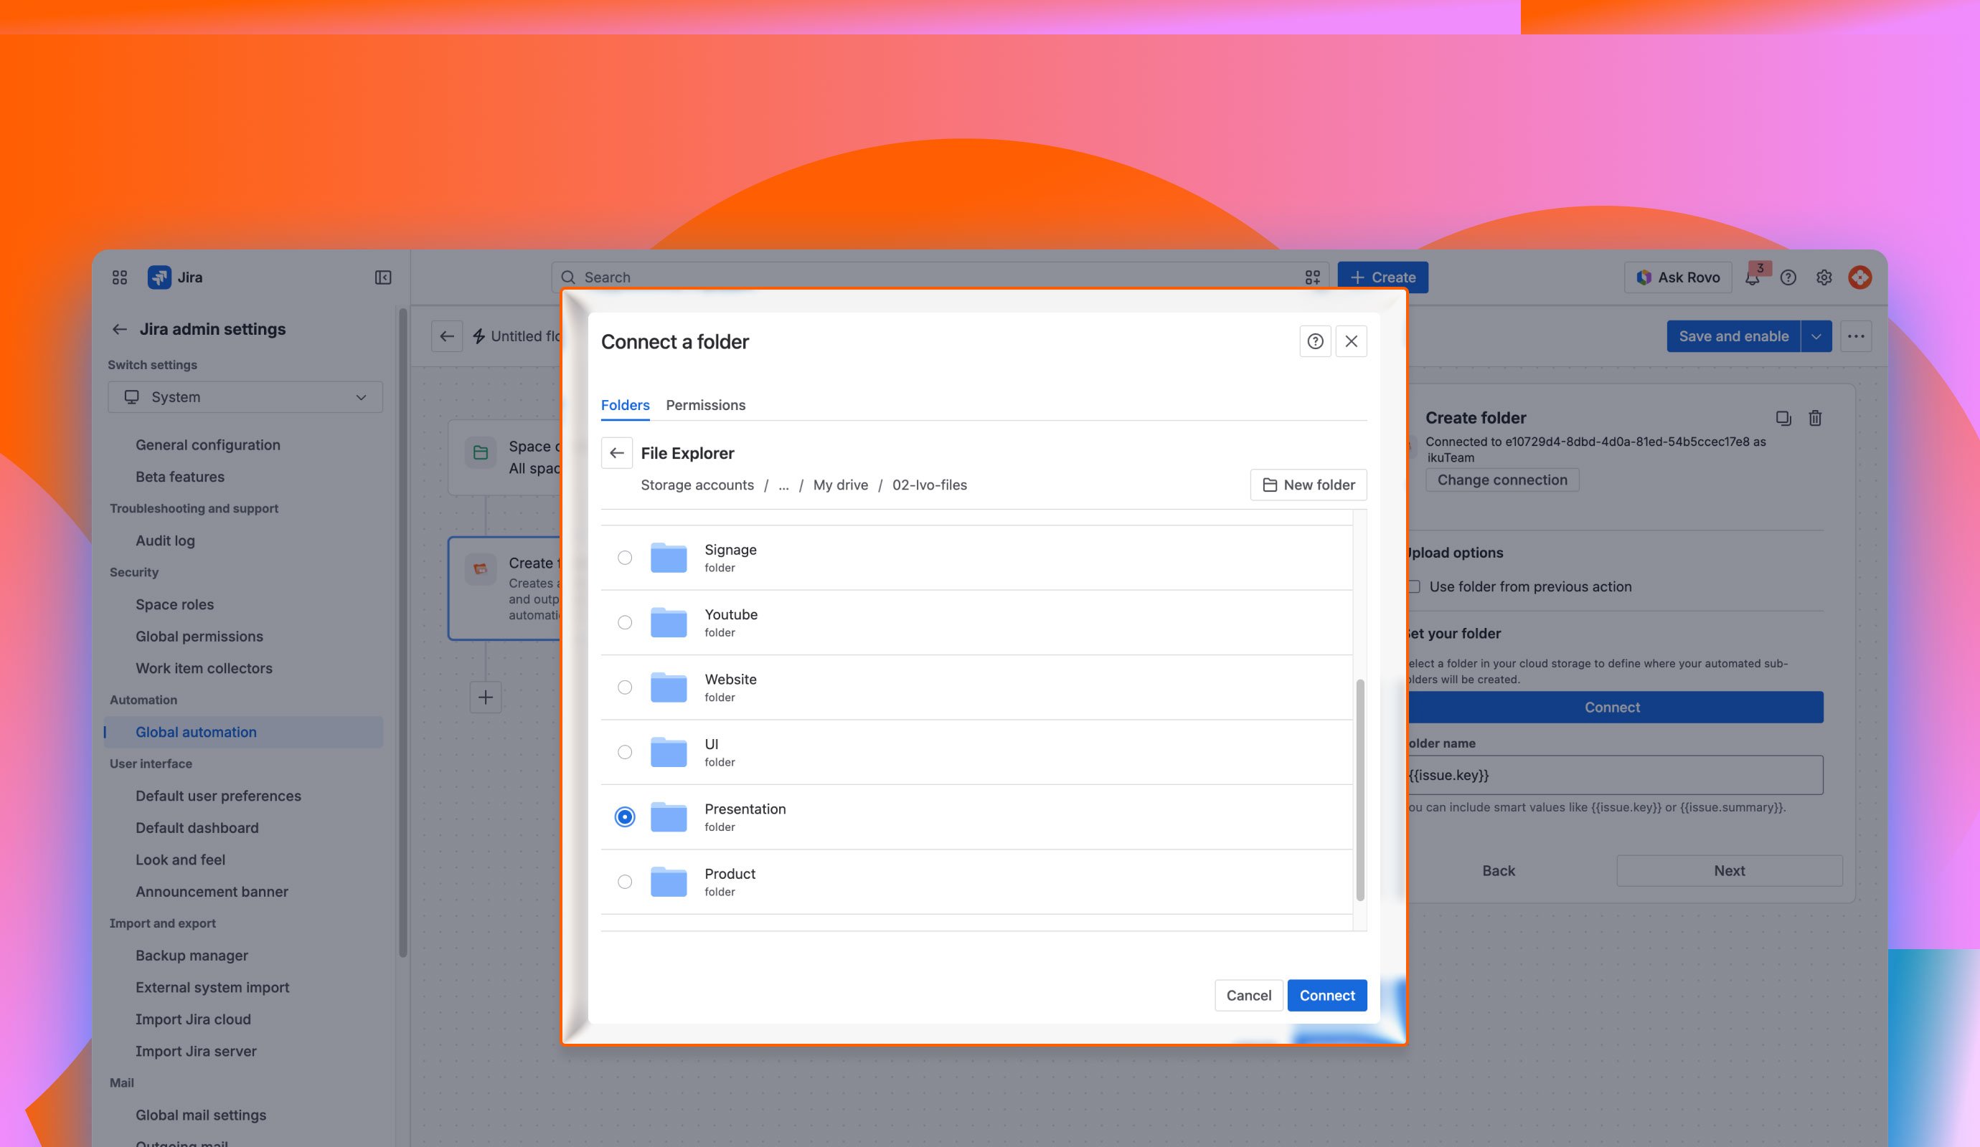
Task: Click Connect button in dialog footer
Action: pyautogui.click(x=1327, y=996)
